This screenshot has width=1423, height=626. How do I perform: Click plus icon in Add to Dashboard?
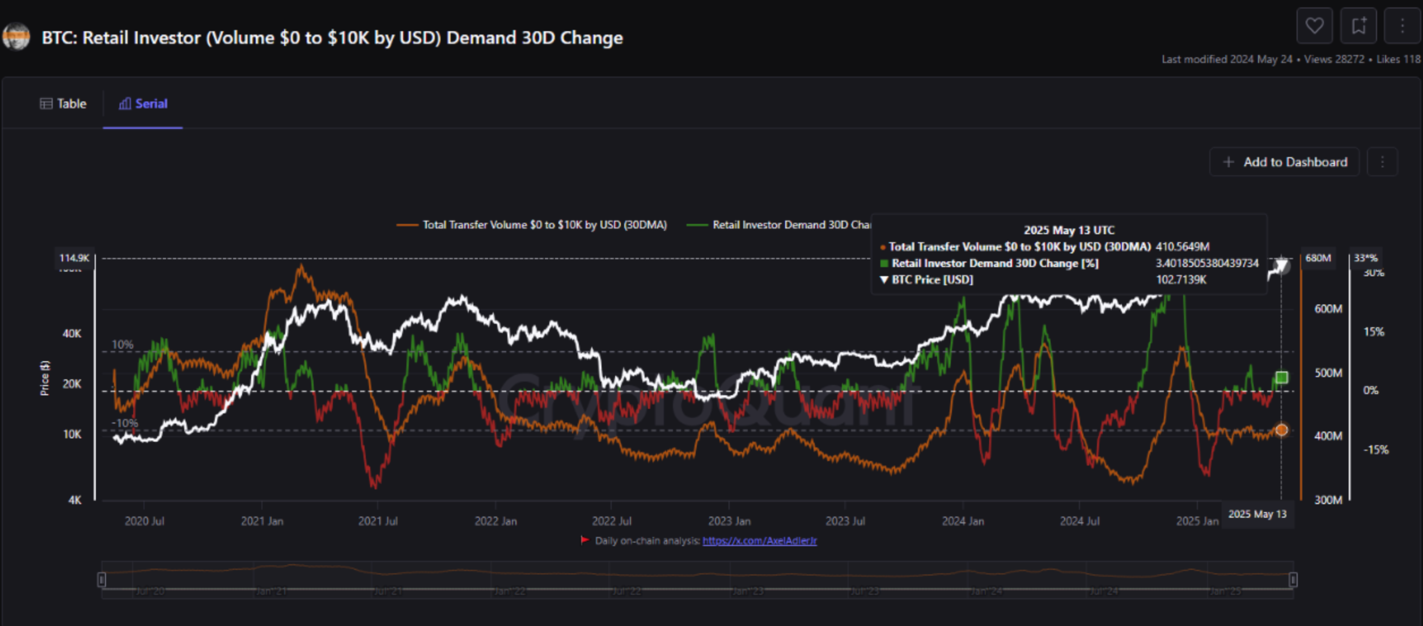click(x=1228, y=162)
